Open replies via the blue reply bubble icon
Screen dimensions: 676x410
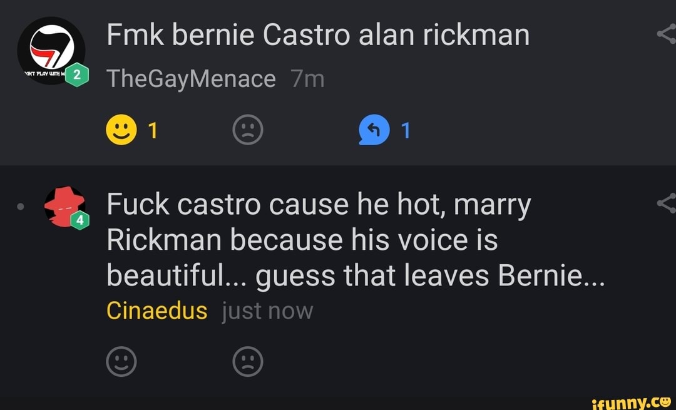(x=372, y=130)
